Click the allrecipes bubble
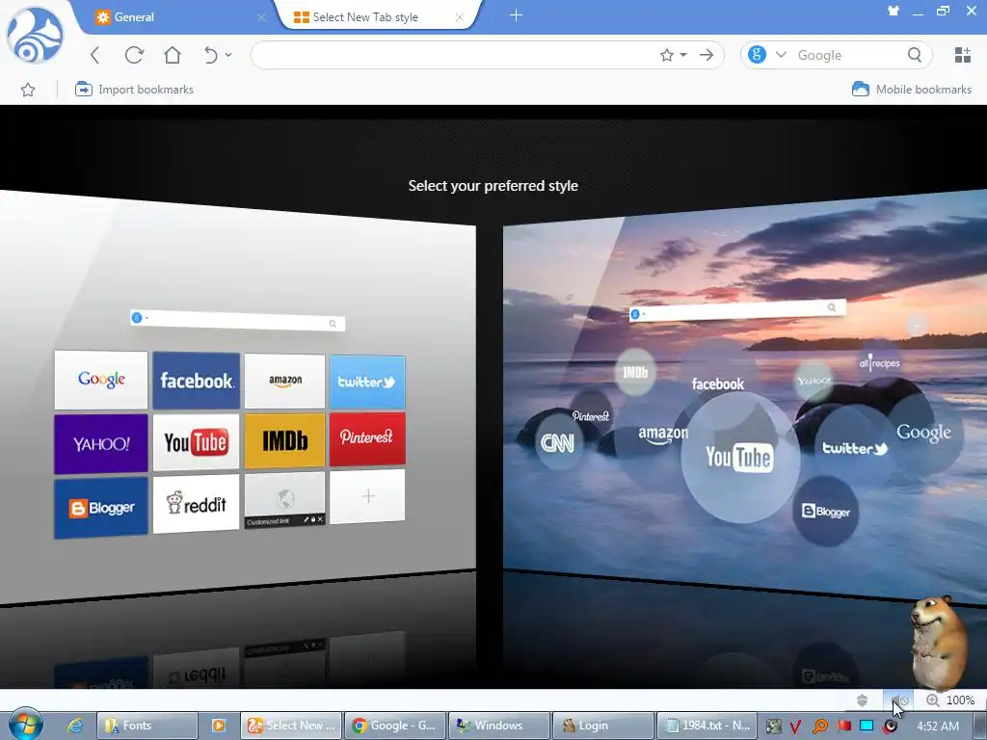This screenshot has width=987, height=740. tap(879, 363)
